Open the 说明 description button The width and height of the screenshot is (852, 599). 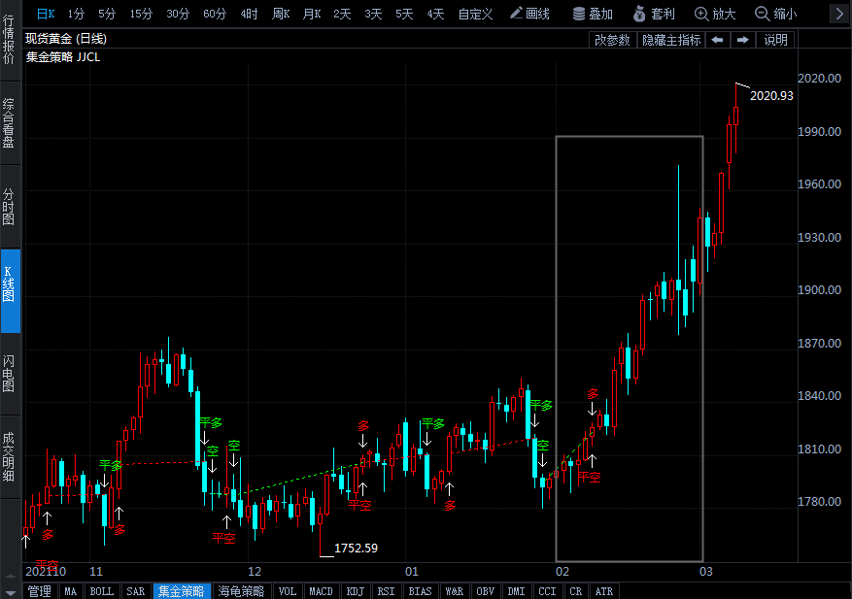pyautogui.click(x=775, y=40)
